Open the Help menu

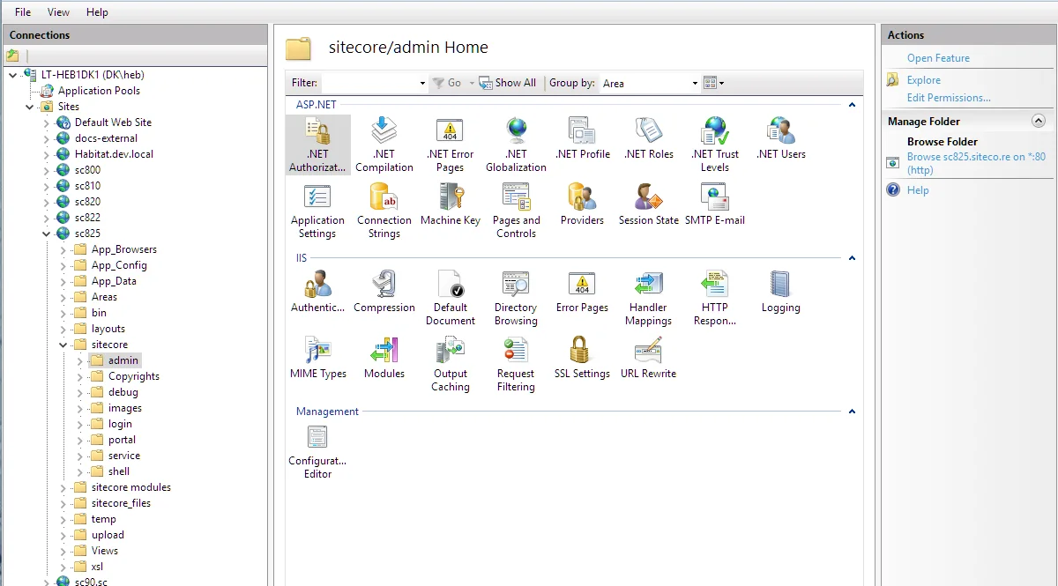(x=97, y=12)
